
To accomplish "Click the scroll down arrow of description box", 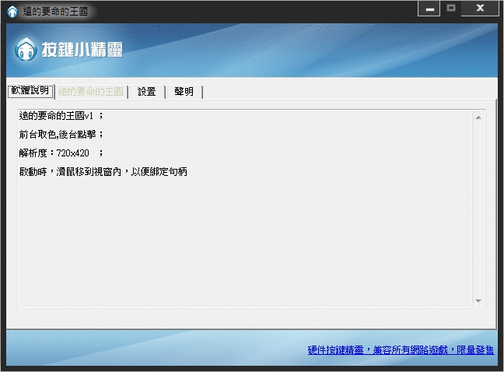I will click(x=478, y=301).
